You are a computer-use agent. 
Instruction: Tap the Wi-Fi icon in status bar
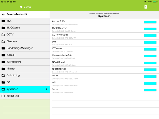145,2
